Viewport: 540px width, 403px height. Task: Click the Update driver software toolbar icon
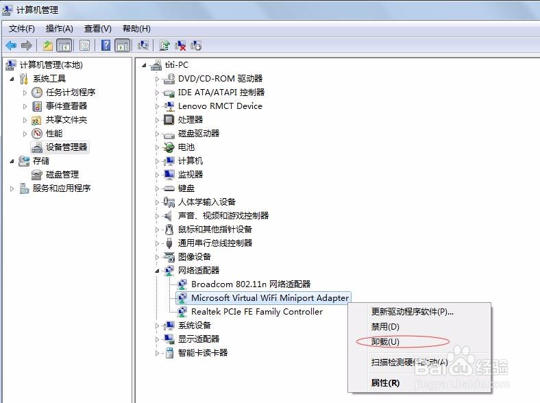click(x=164, y=45)
